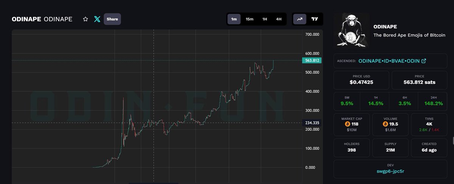Select the 1m timeframe
Image resolution: width=454 pixels, height=184 pixels.
pos(234,19)
